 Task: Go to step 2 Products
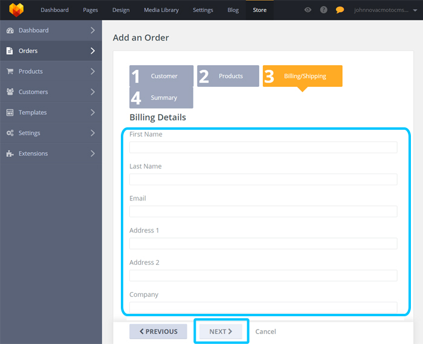228,76
